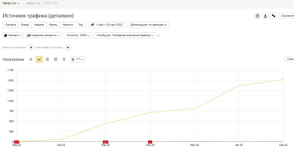Open the 'Точность: 100%' dropdown
Screen dimensions: 294x154
(x=78, y=35)
